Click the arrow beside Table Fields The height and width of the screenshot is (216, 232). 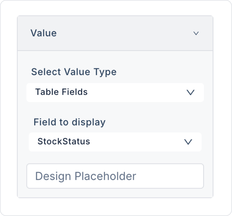point(190,92)
